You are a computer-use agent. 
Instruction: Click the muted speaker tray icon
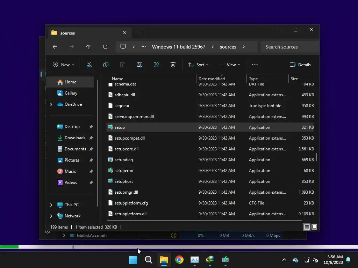point(316,260)
